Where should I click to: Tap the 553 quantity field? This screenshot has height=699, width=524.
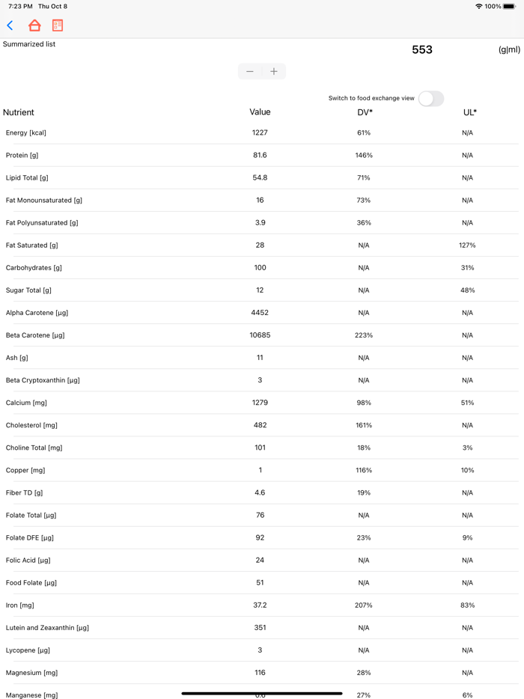click(x=422, y=50)
